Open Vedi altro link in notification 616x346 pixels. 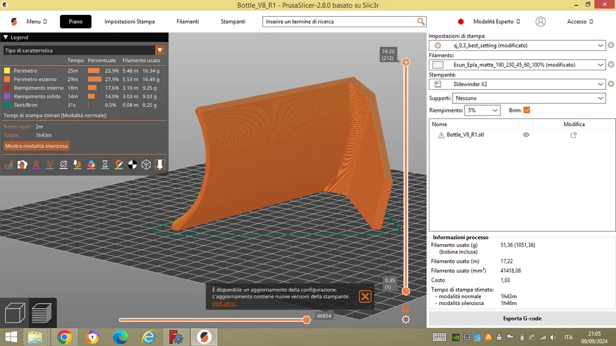tap(224, 303)
